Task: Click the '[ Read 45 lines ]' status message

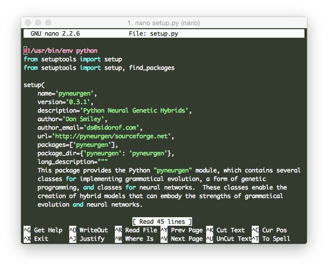Action: (x=162, y=221)
